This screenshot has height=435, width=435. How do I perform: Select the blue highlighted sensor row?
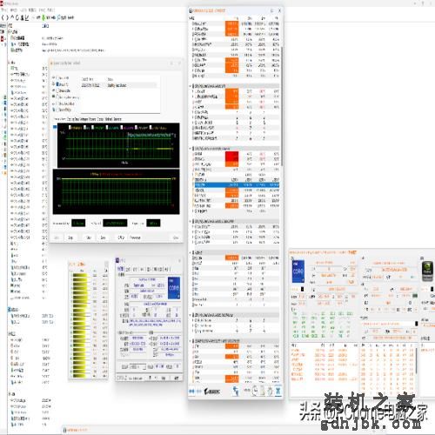(237, 184)
